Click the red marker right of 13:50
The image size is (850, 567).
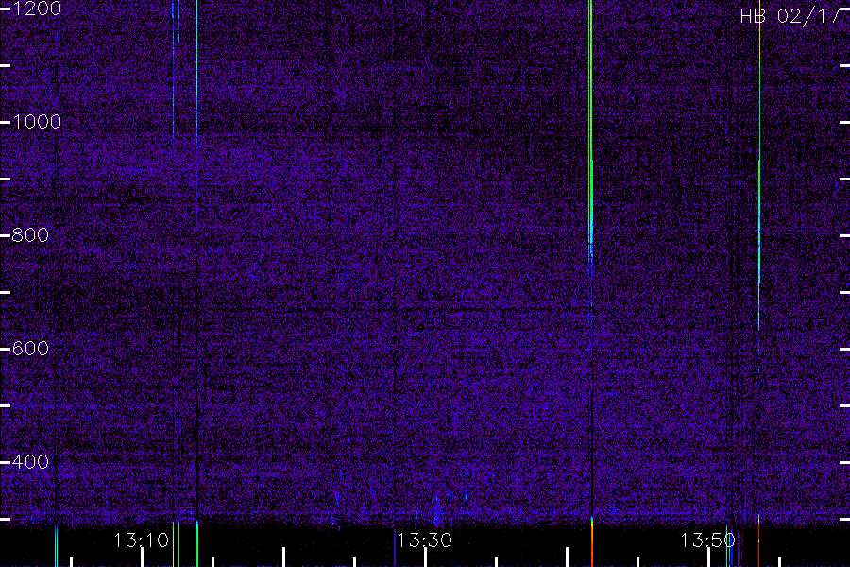758,542
